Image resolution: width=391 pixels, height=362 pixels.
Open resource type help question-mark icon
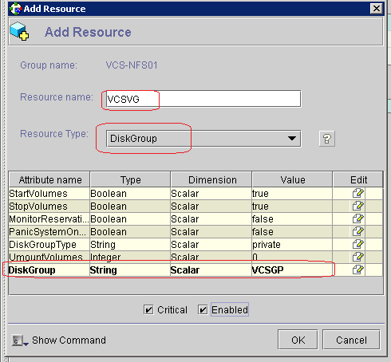coord(327,139)
